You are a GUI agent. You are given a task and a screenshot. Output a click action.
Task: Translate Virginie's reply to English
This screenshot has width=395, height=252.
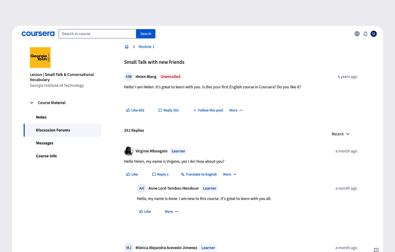pos(199,174)
